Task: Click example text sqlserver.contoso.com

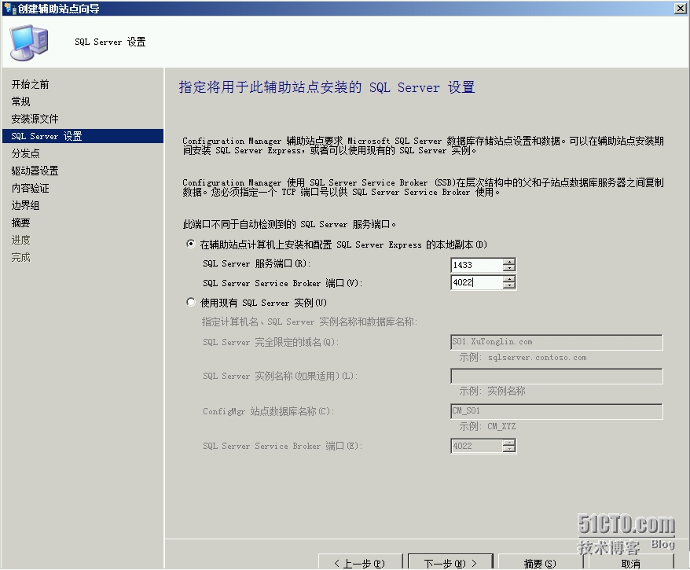Action: pyautogui.click(x=537, y=358)
